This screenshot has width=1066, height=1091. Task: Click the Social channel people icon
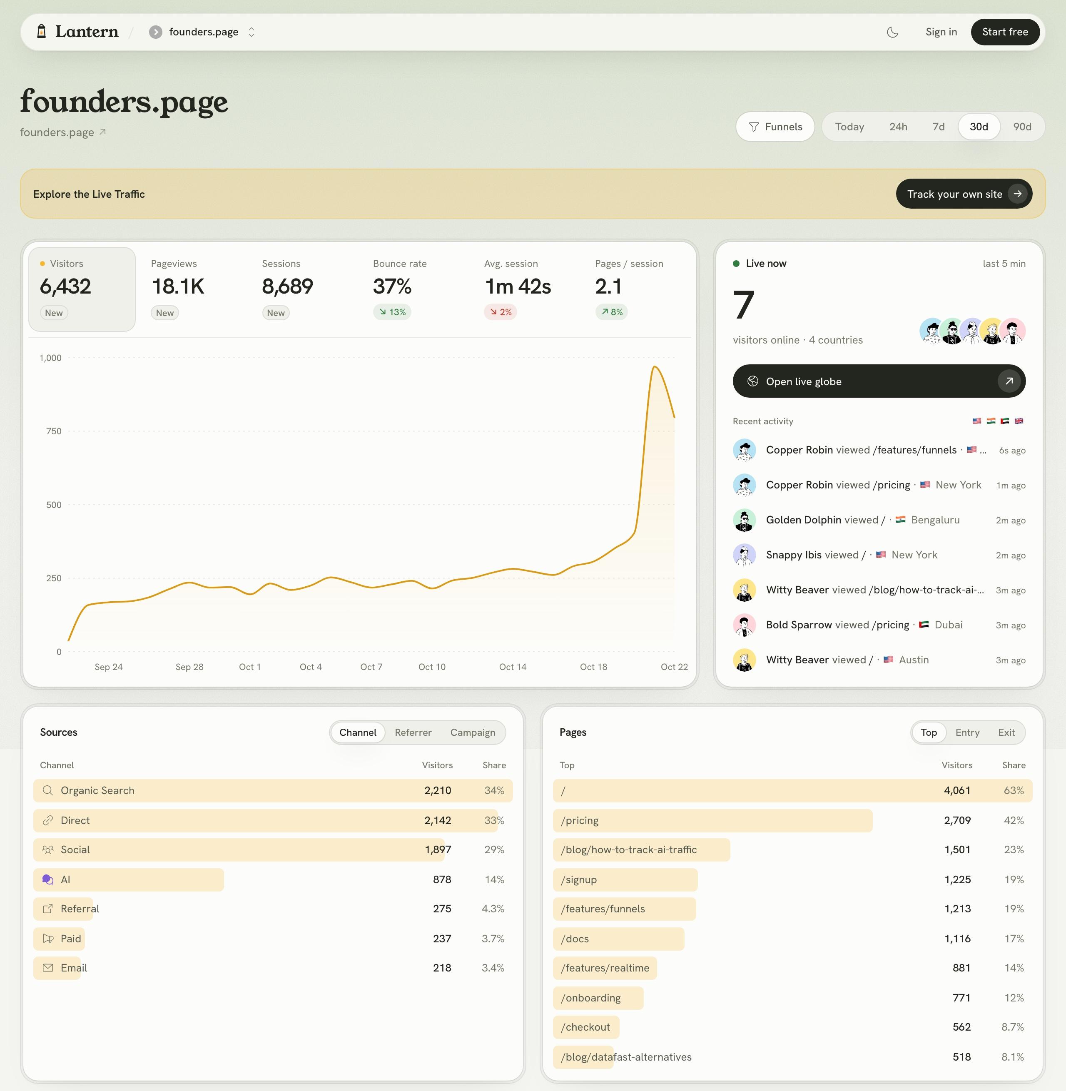click(47, 850)
